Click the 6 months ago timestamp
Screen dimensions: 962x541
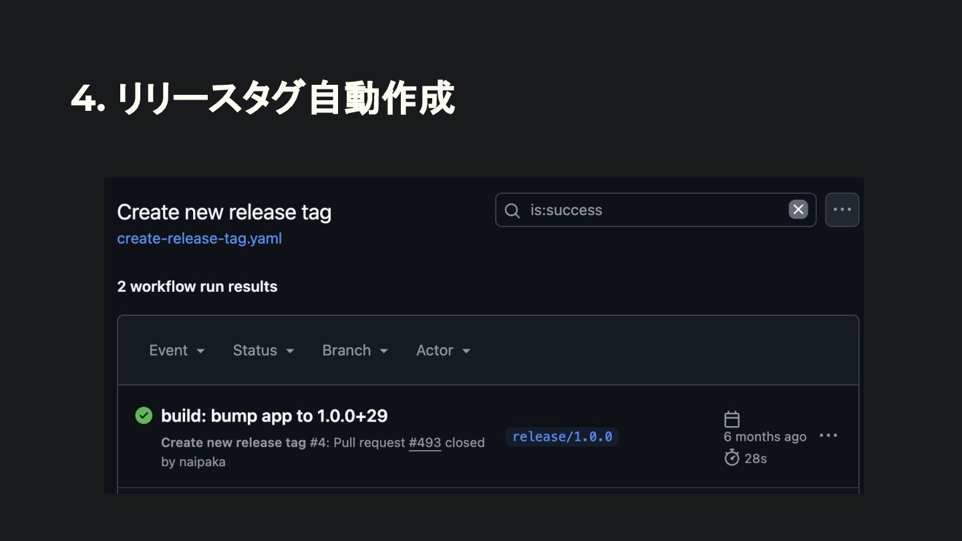pyautogui.click(x=765, y=437)
